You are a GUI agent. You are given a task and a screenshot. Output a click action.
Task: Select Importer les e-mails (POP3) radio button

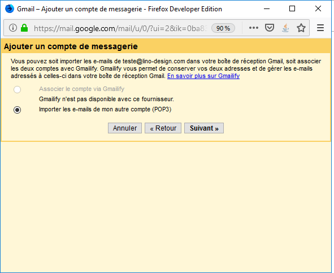click(18, 110)
